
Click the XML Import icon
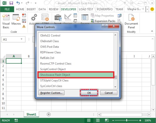click(x=119, y=16)
